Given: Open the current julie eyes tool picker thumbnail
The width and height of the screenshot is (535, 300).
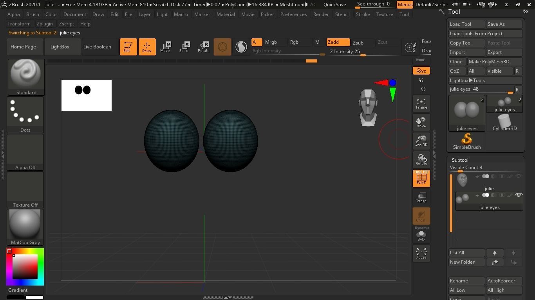Looking at the screenshot, I should 467,113.
